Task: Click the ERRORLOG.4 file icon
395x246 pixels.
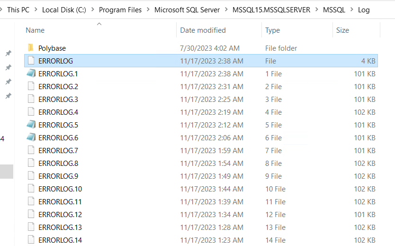Action: [31, 112]
